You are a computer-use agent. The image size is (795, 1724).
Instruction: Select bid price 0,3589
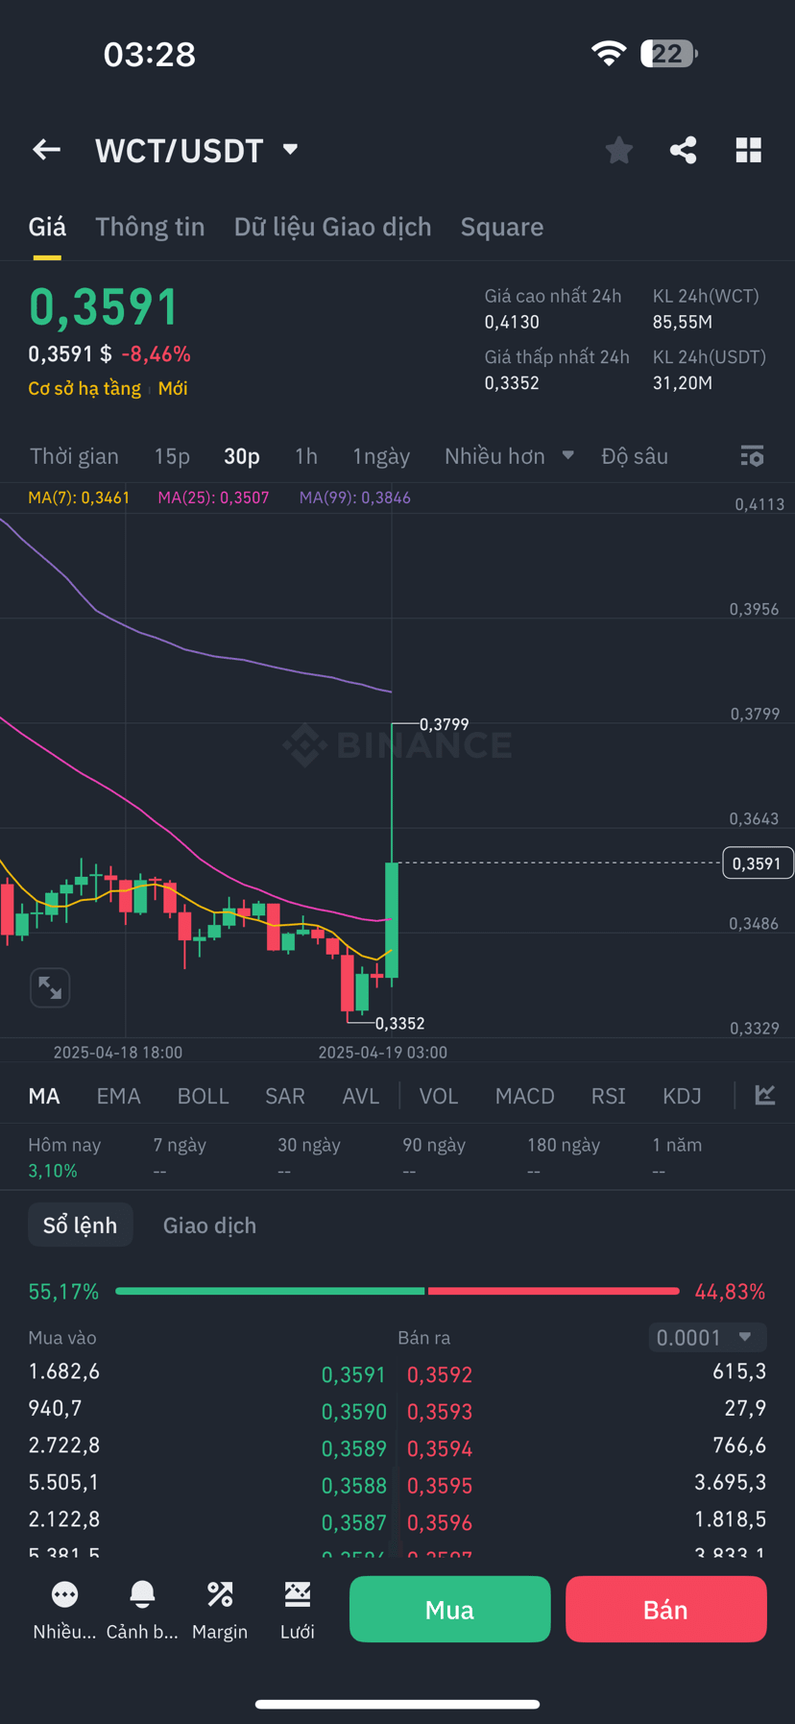click(x=353, y=1448)
